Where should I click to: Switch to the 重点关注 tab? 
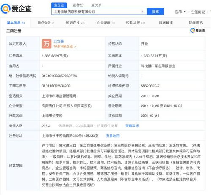tap(46, 23)
